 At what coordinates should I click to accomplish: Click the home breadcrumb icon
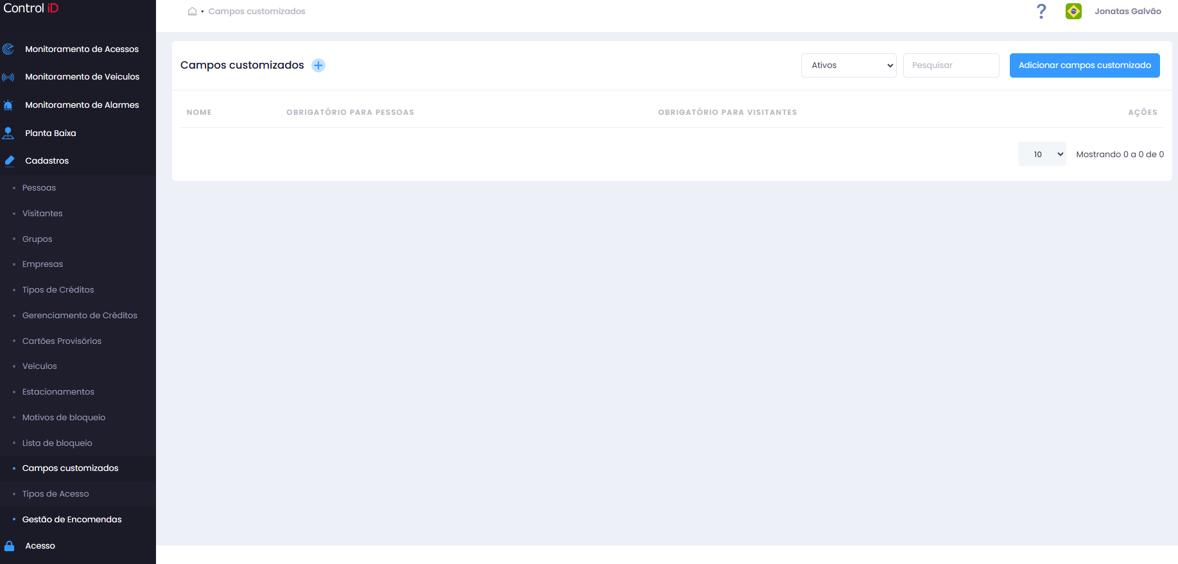pos(192,11)
